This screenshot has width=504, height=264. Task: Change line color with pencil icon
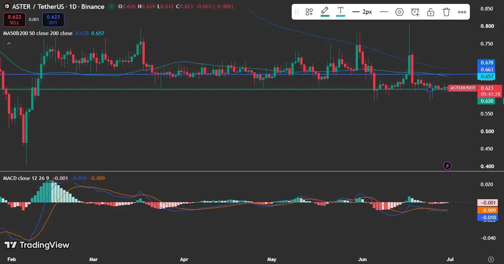tap(325, 12)
